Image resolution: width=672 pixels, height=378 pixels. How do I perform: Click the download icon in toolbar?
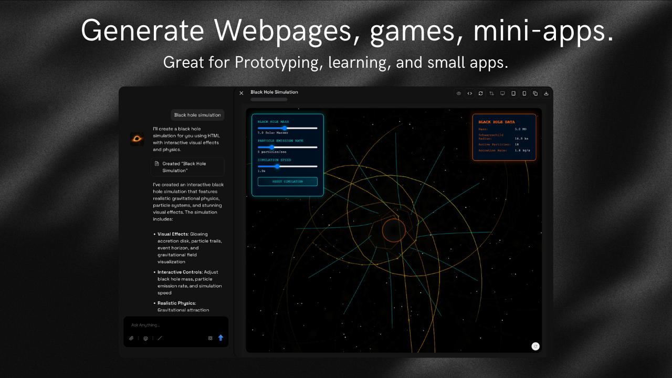547,93
